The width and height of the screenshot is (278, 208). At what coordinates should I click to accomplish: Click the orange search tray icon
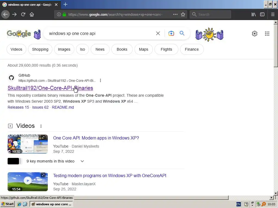click(264, 204)
